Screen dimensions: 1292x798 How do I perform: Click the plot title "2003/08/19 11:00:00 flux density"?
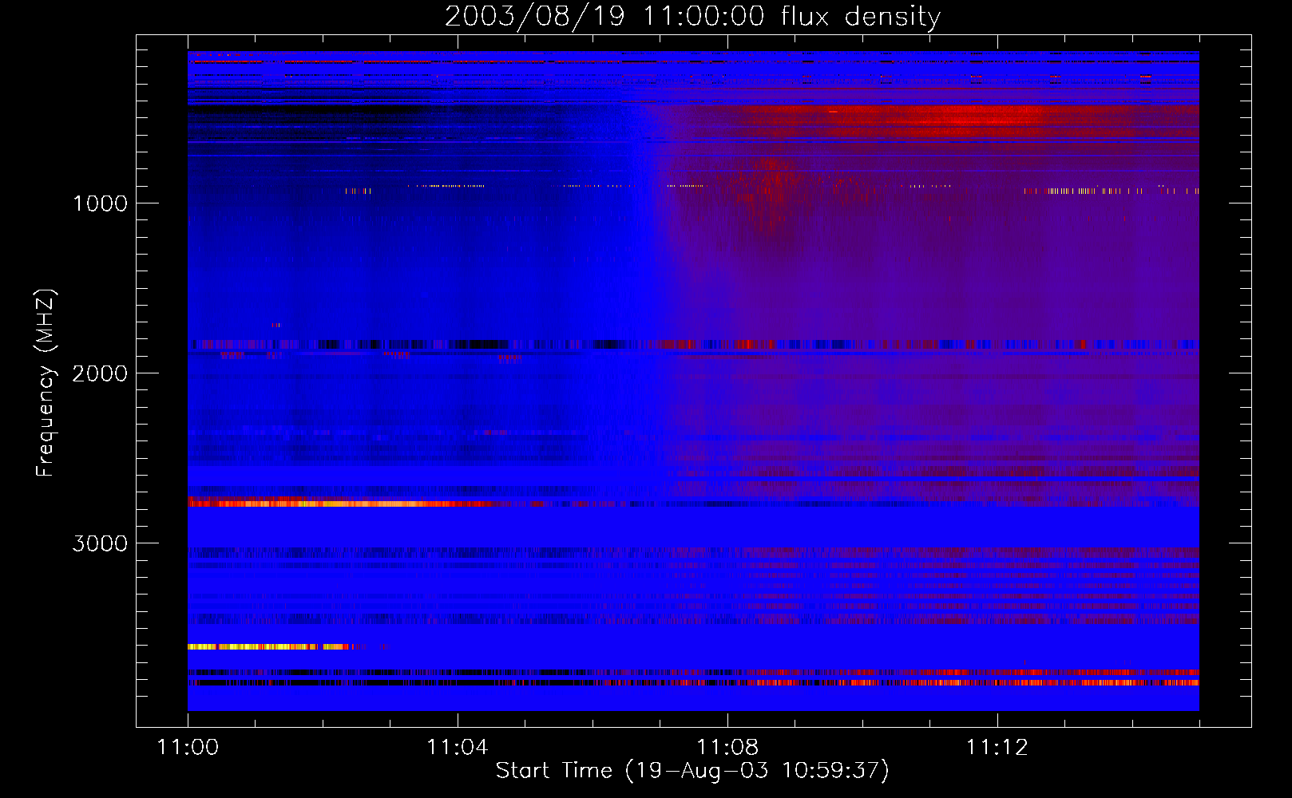692,16
